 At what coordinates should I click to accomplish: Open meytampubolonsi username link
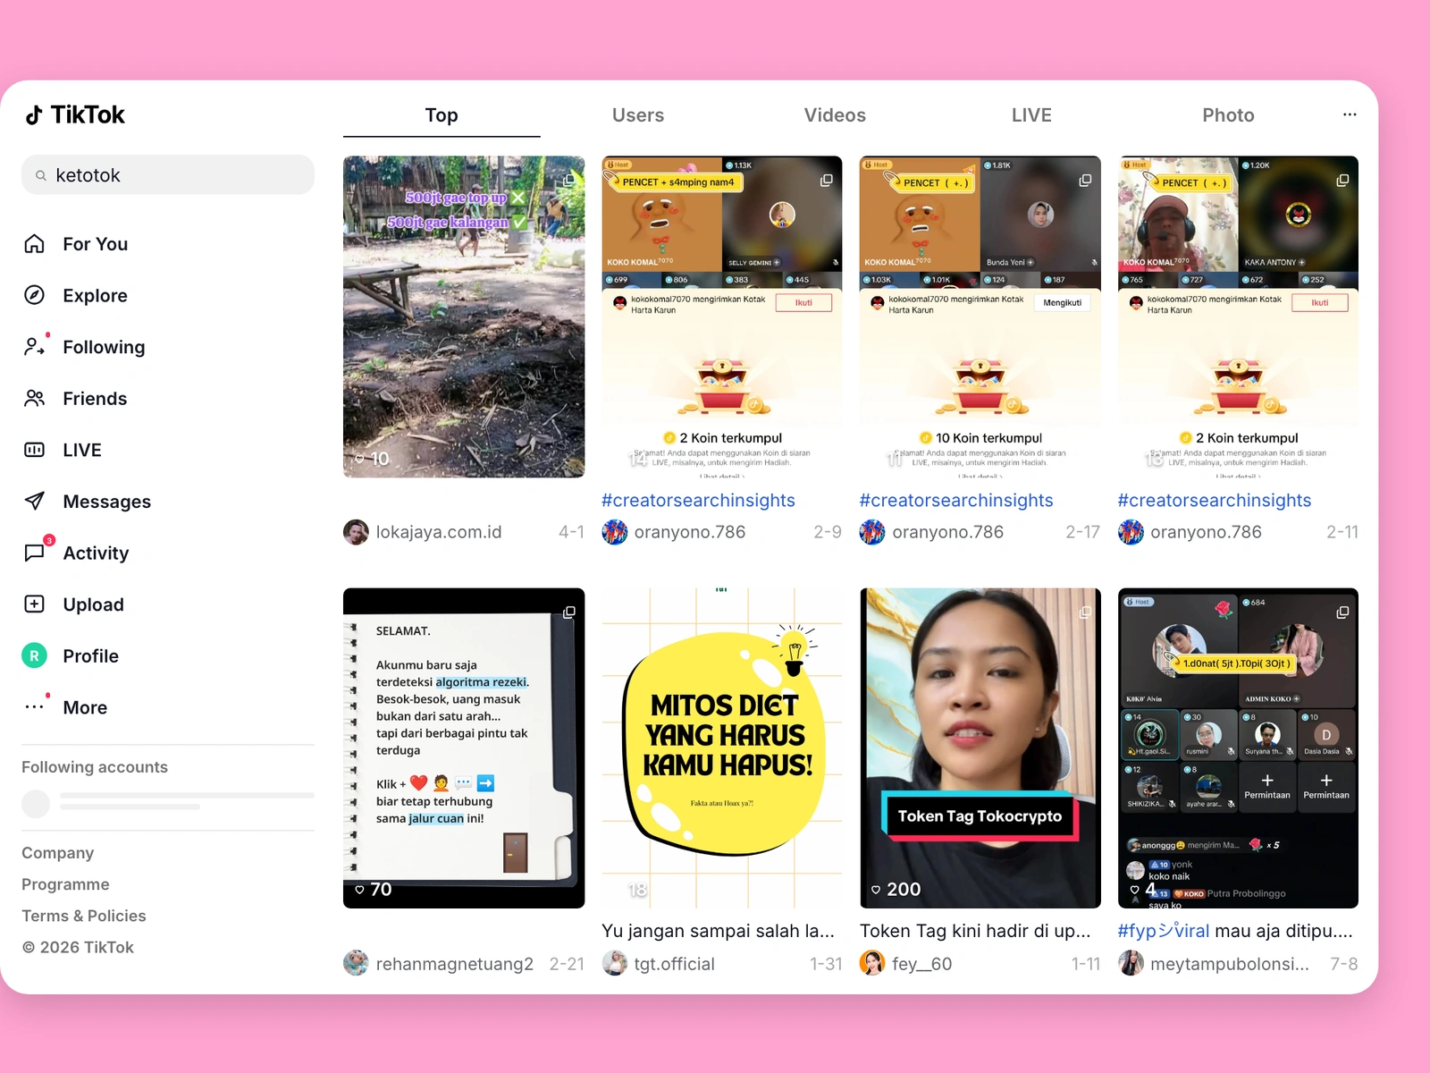(x=1230, y=964)
